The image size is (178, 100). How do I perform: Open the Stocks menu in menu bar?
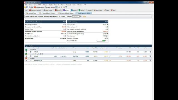coord(51,5)
